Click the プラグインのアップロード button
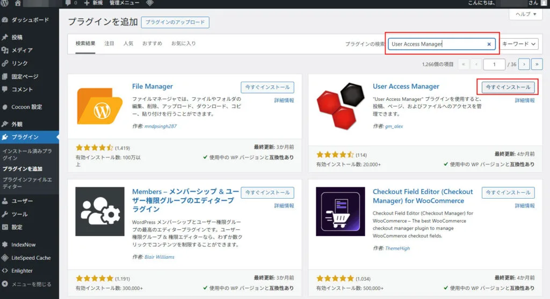550x299 pixels. tap(175, 23)
